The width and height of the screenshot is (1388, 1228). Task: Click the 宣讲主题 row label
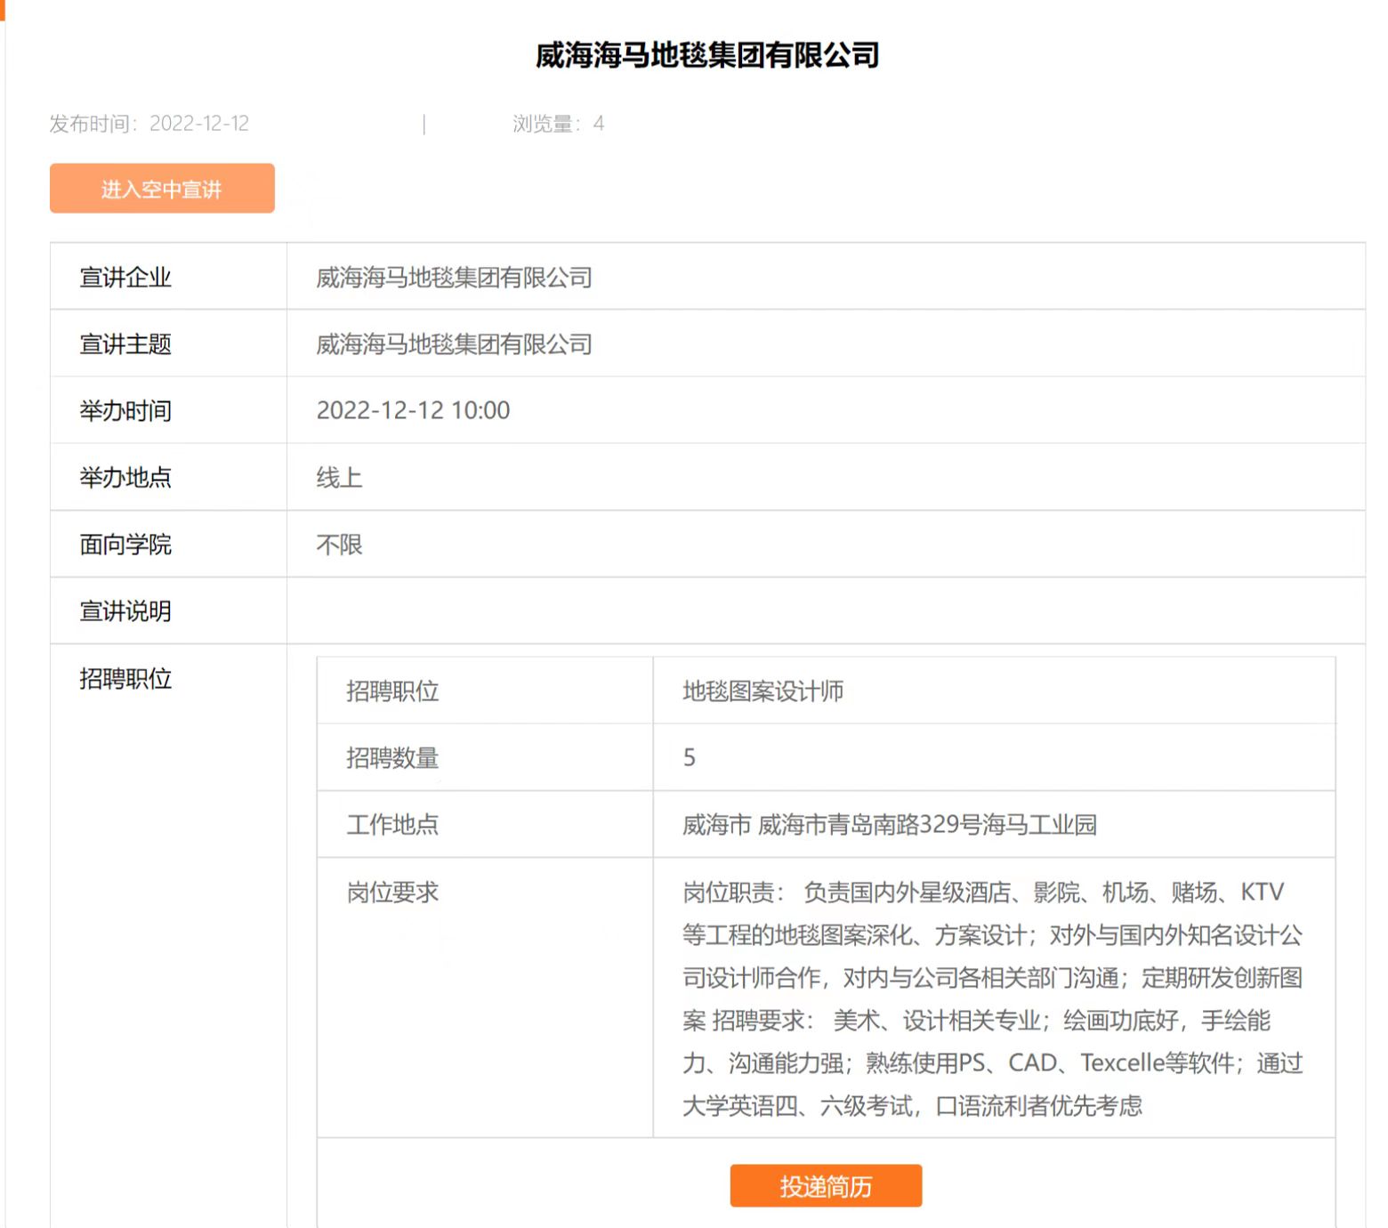[125, 344]
